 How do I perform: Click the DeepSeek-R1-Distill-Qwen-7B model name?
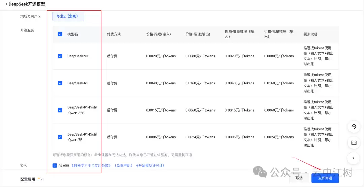pyautogui.click(x=83, y=137)
